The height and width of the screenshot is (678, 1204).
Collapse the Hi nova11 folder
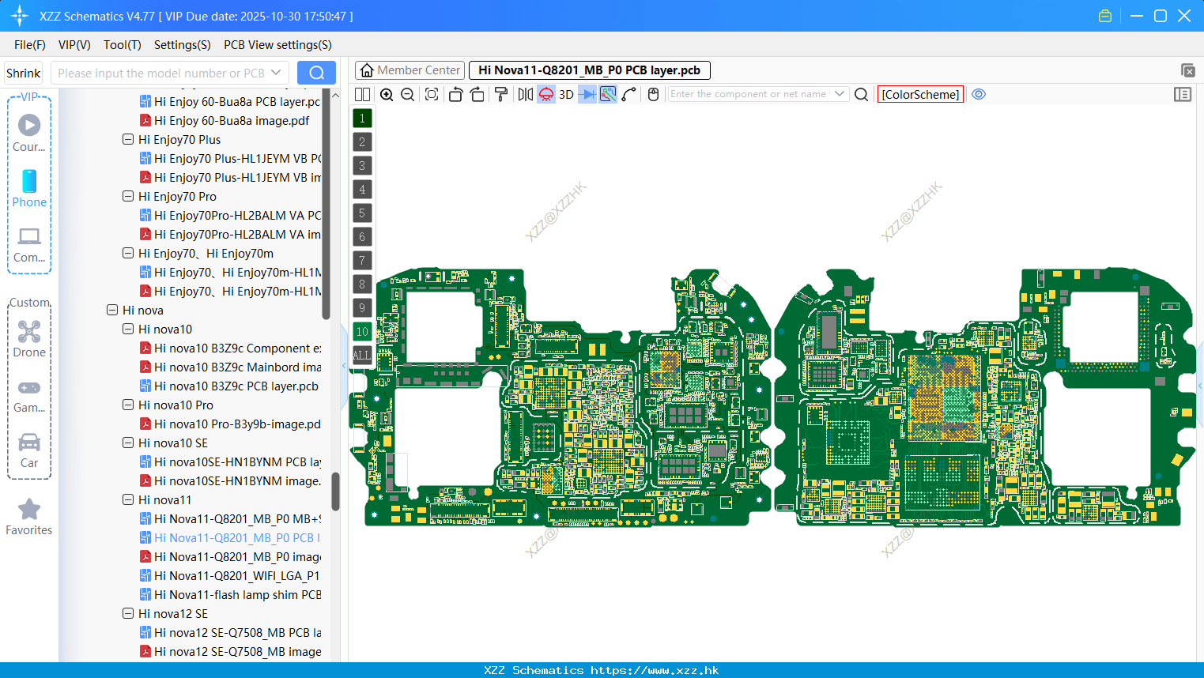click(128, 499)
